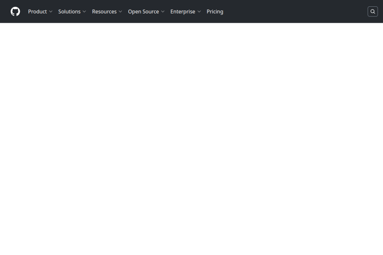
Task: Open the search magnifier icon button
Action: click(373, 12)
